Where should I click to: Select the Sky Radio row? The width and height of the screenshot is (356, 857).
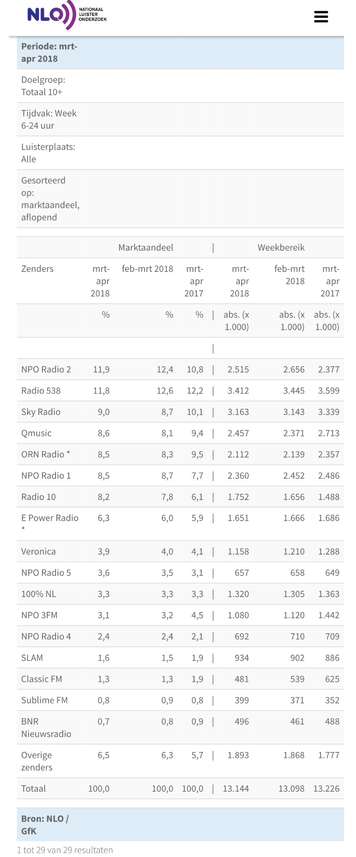pyautogui.click(x=180, y=412)
